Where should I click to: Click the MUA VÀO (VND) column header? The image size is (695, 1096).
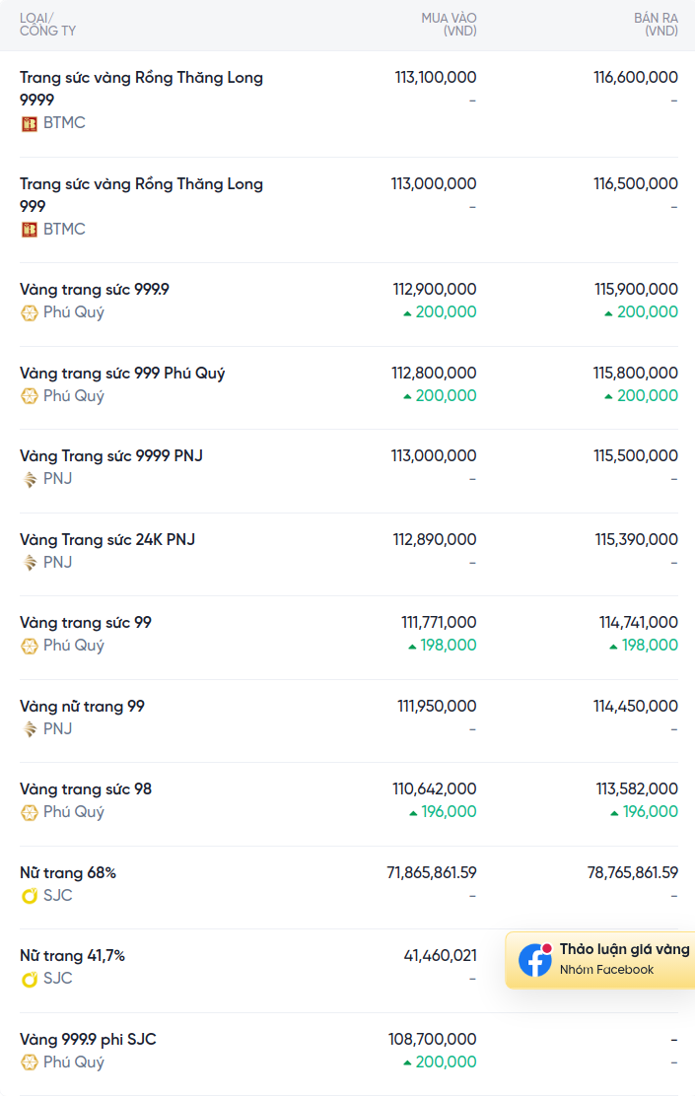[x=449, y=25]
